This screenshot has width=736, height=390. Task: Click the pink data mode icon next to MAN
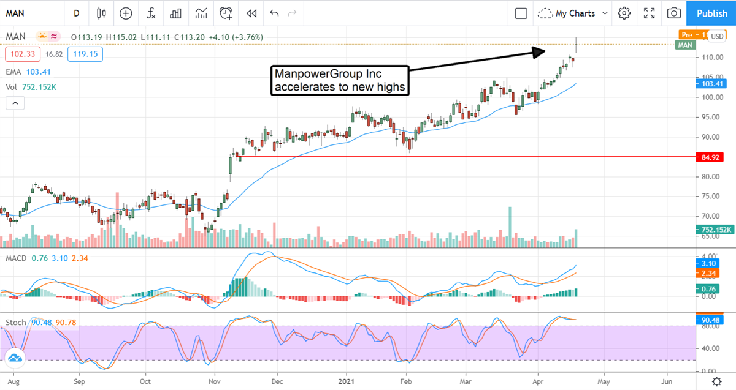(x=54, y=37)
